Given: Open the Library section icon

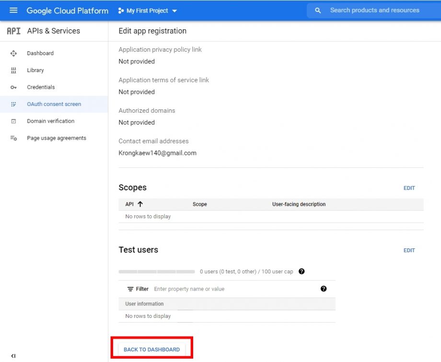Looking at the screenshot, I should point(14,70).
